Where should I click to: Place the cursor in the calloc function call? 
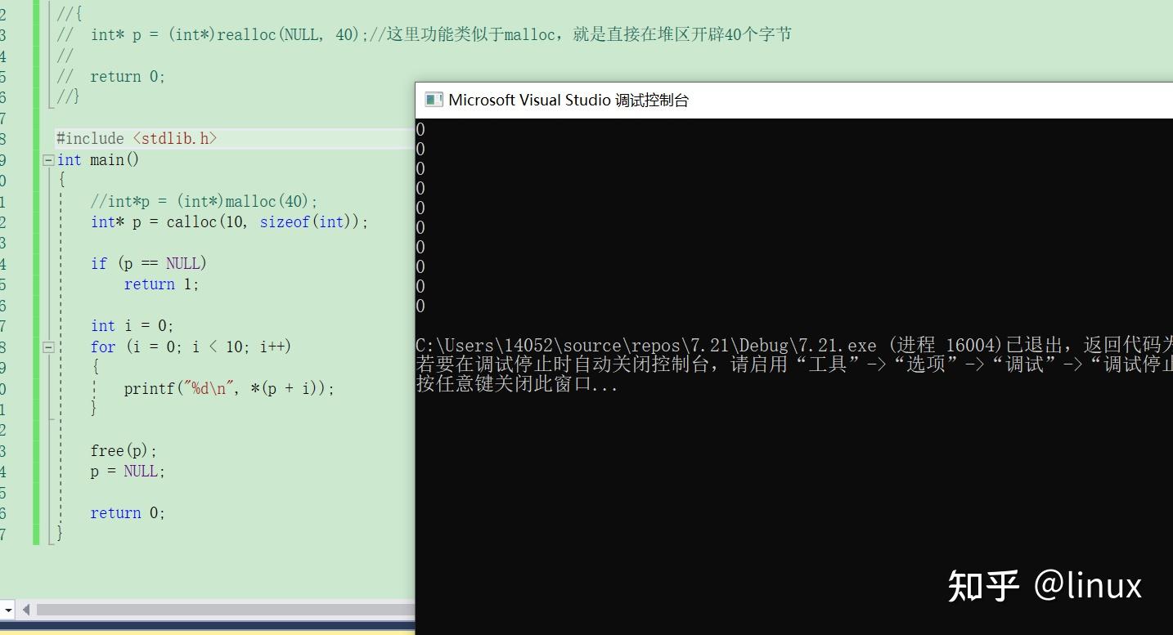[192, 221]
